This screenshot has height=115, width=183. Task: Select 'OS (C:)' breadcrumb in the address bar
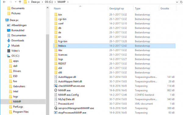click(x=49, y=2)
